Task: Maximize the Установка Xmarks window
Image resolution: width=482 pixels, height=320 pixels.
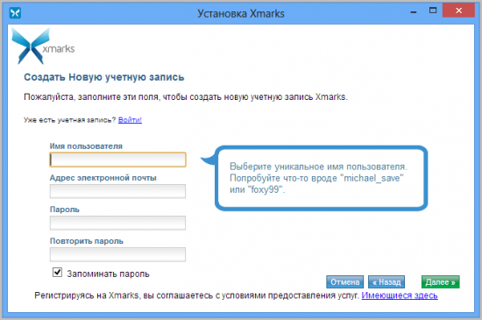Action: pos(433,11)
